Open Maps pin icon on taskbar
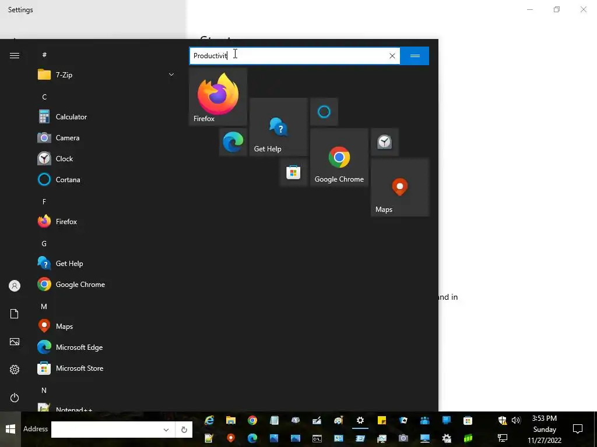The height and width of the screenshot is (447, 597). pos(231,438)
